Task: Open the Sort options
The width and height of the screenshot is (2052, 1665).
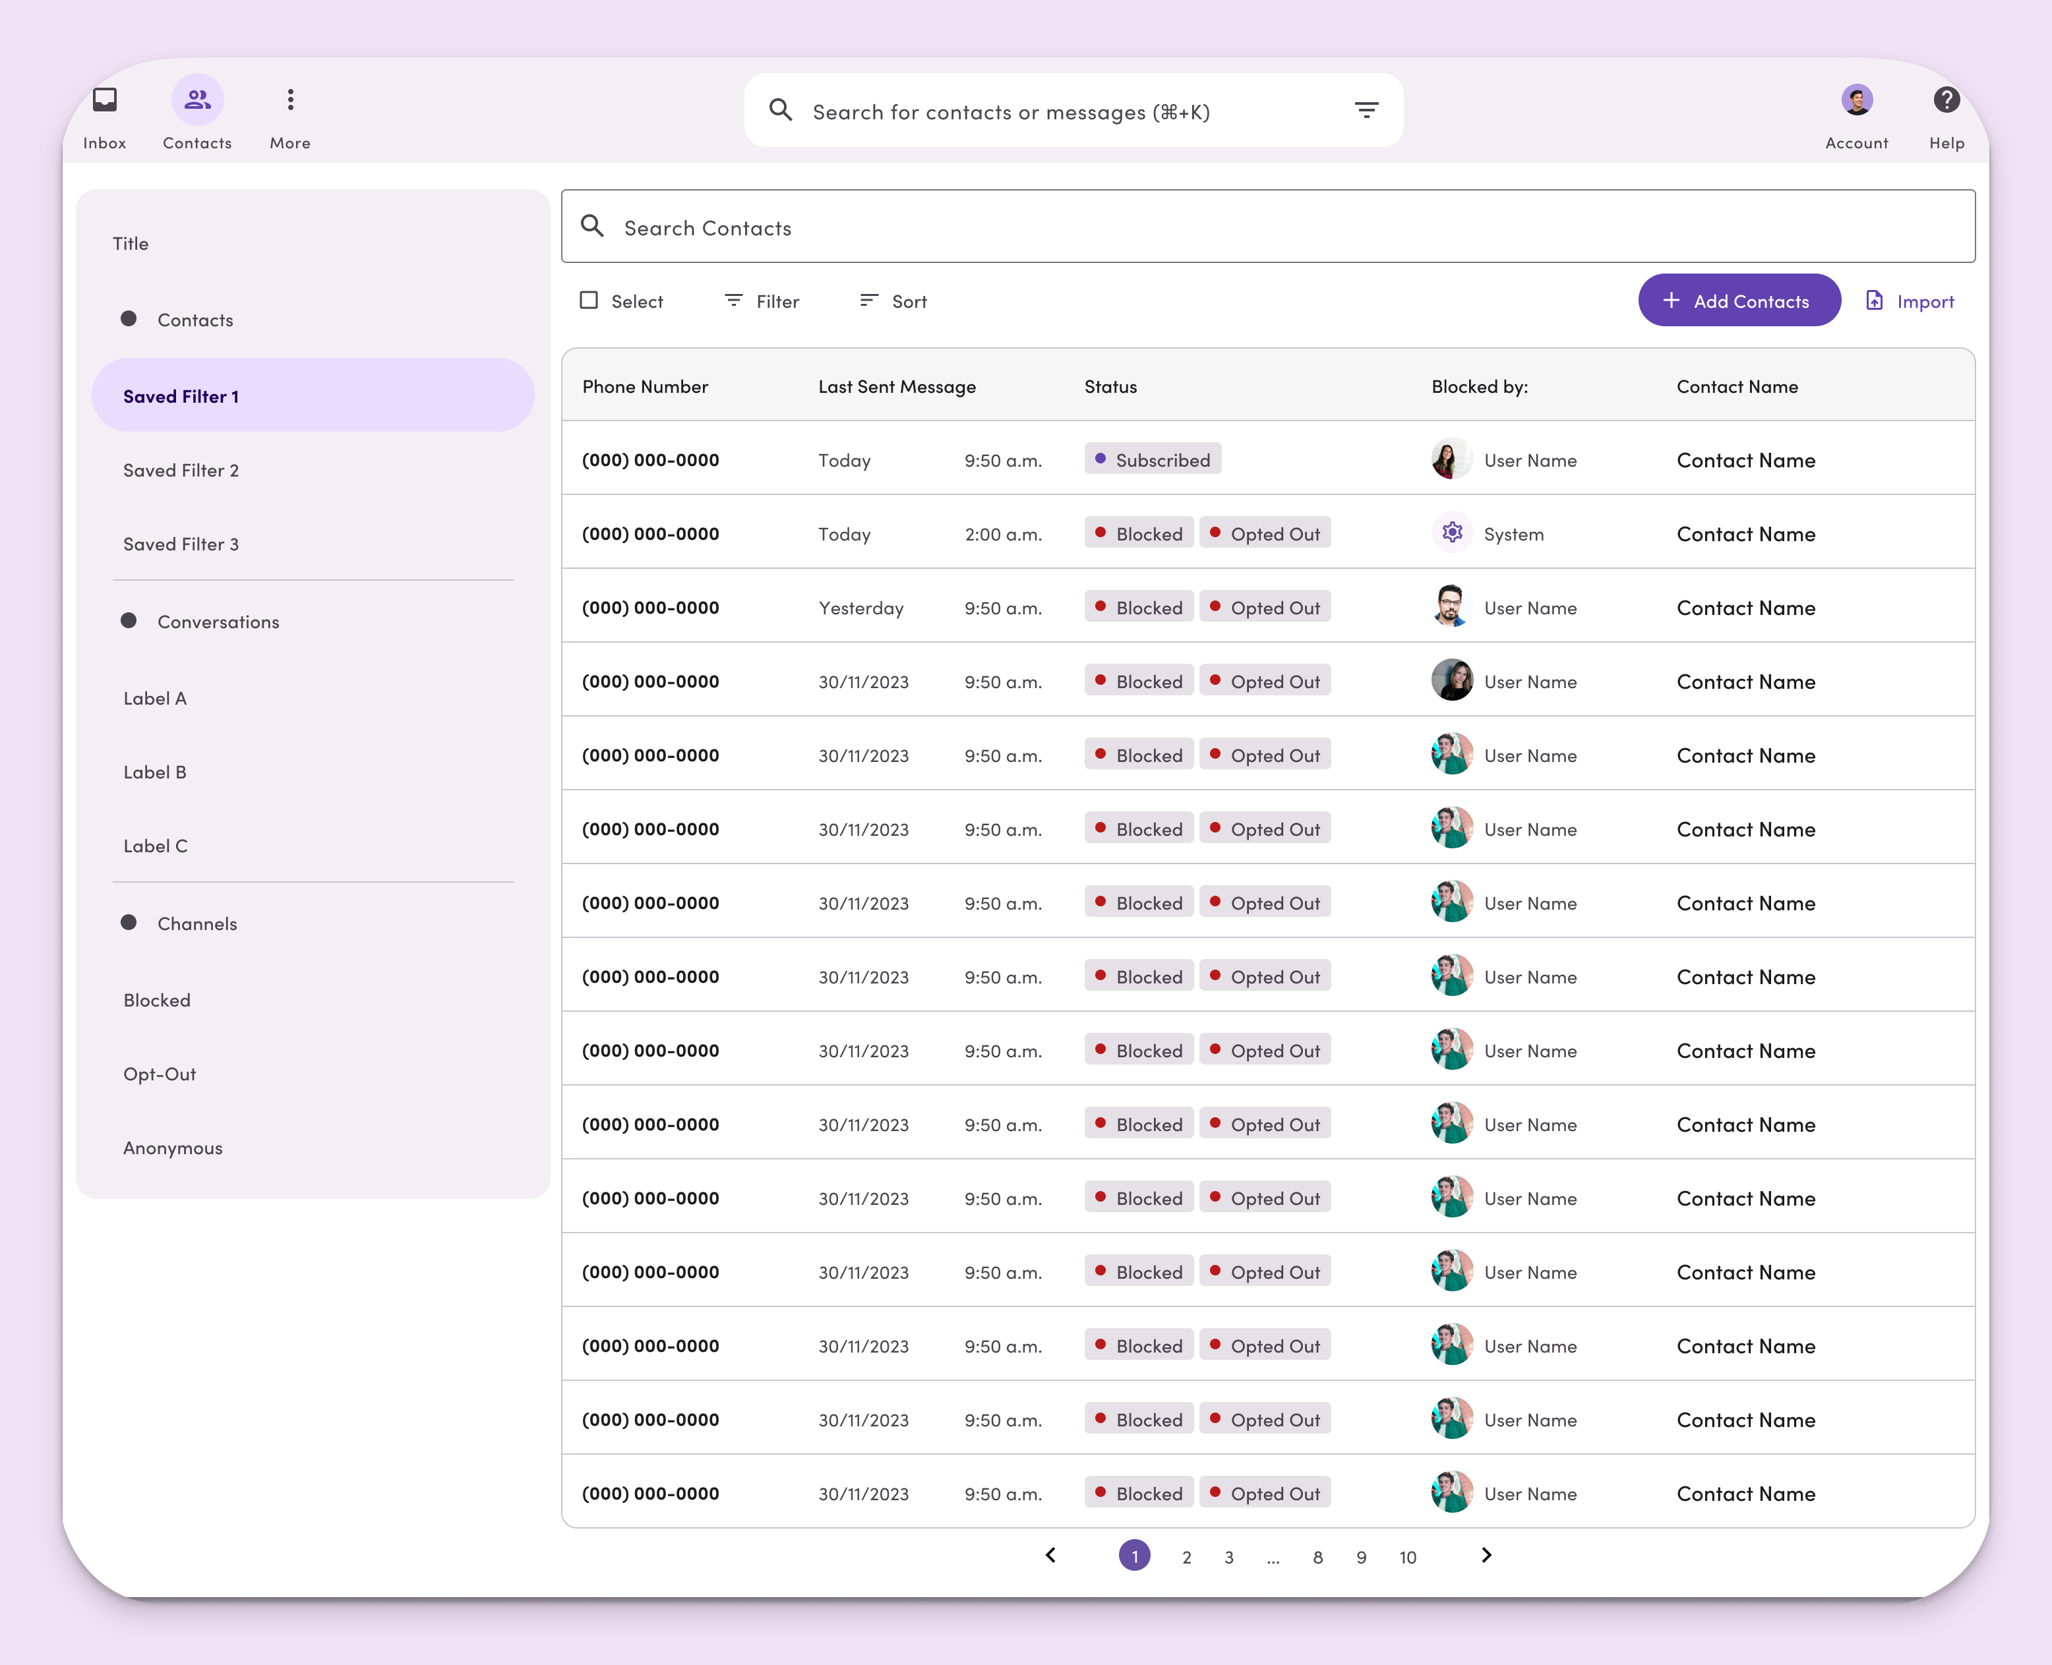Action: tap(893, 301)
